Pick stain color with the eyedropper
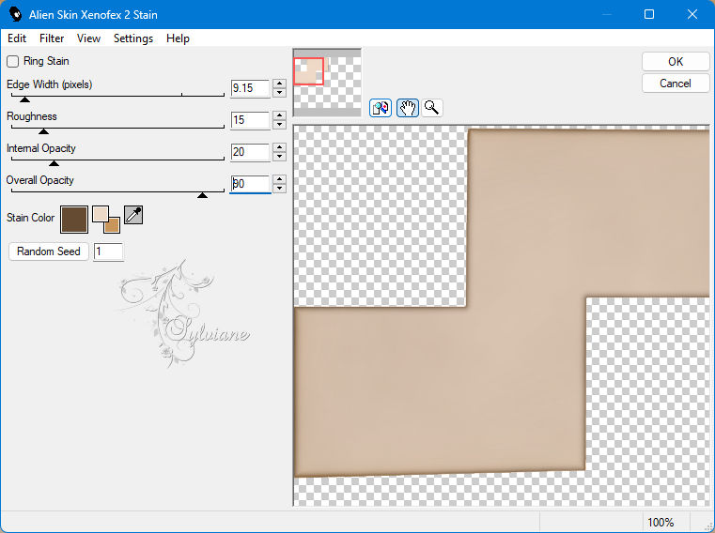 point(133,215)
